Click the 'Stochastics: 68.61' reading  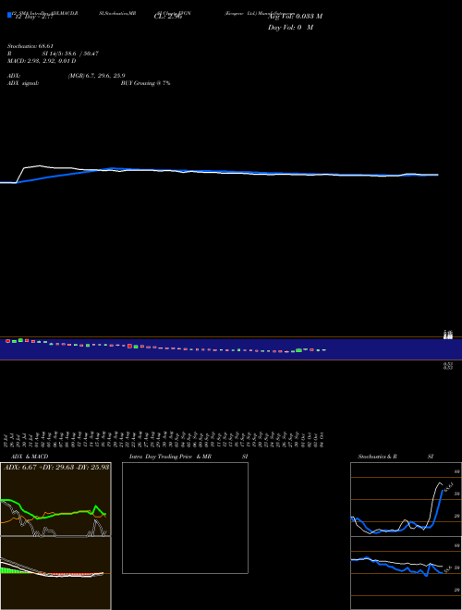pyautogui.click(x=30, y=46)
